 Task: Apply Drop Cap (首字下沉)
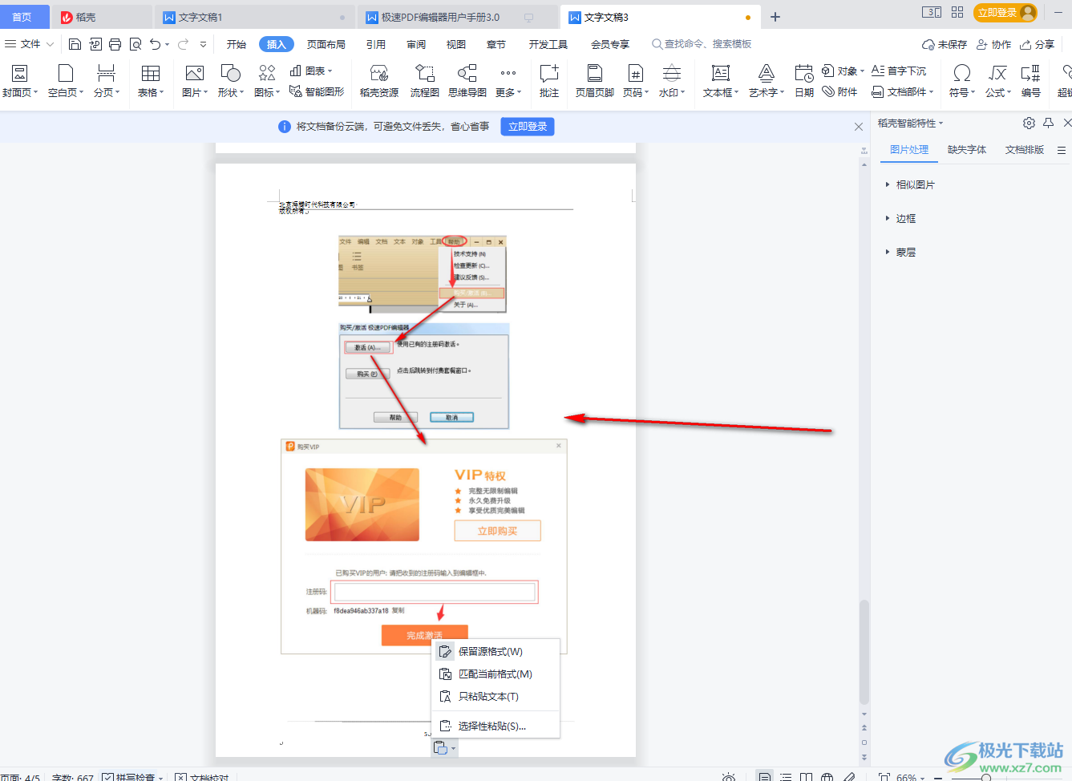pyautogui.click(x=899, y=71)
